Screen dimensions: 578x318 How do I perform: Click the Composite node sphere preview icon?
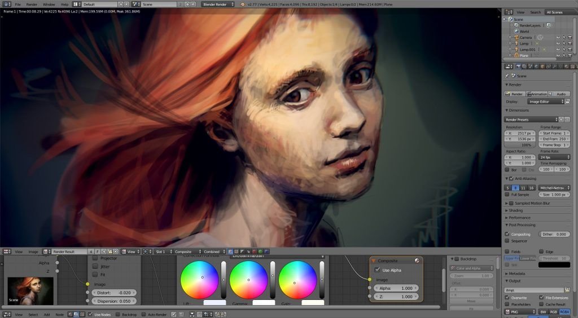[417, 260]
